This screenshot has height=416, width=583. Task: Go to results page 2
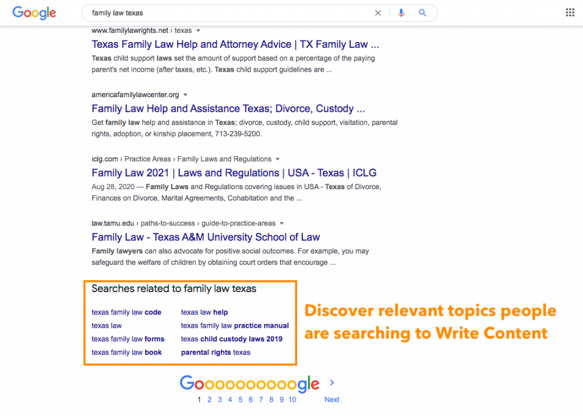click(210, 400)
